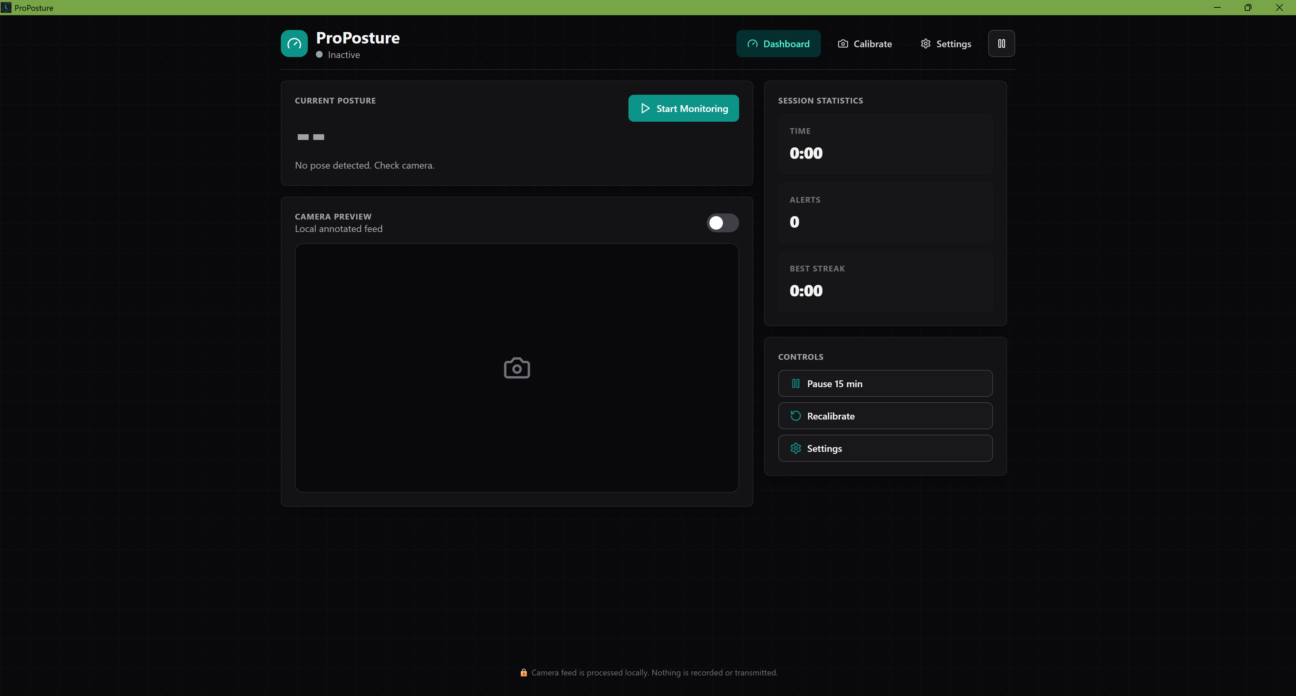The image size is (1296, 696).
Task: Click 'No pose detected. Check camera.' message
Action: pyautogui.click(x=364, y=165)
